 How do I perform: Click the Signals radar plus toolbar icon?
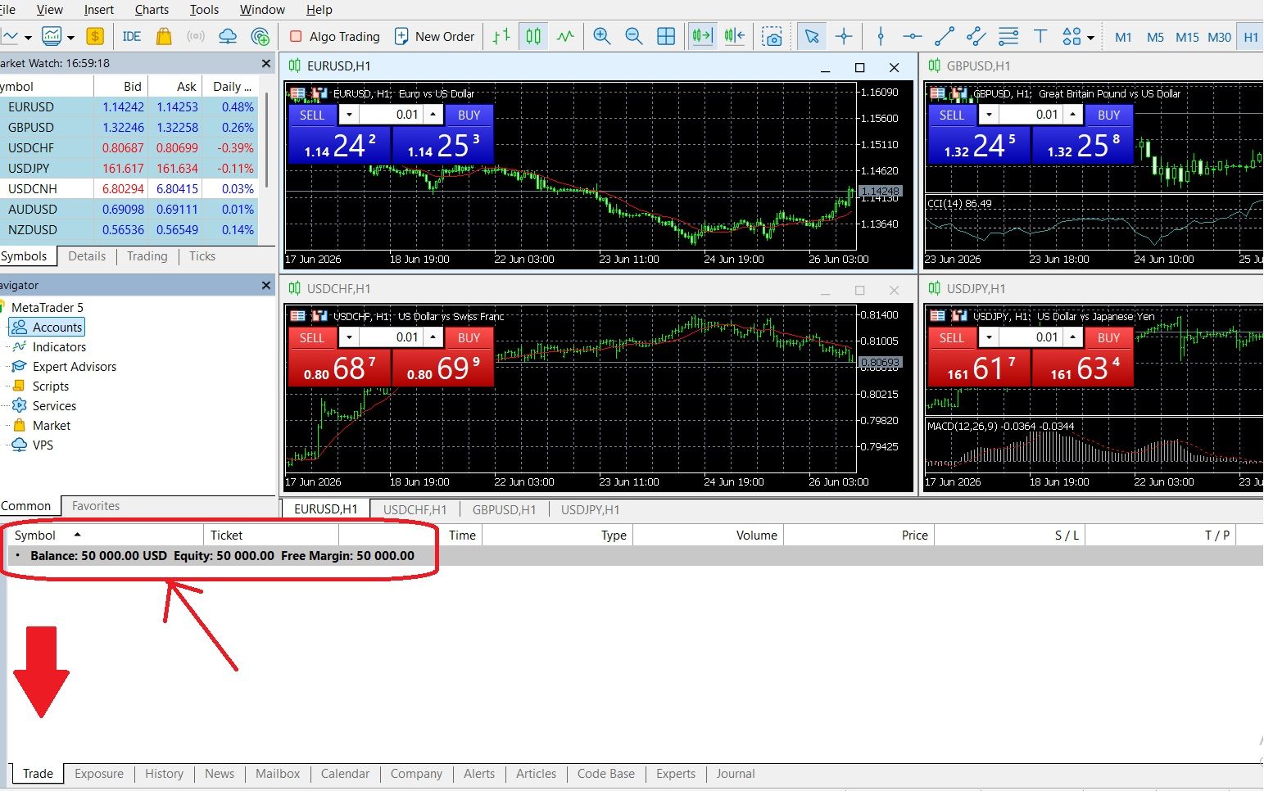(x=261, y=36)
